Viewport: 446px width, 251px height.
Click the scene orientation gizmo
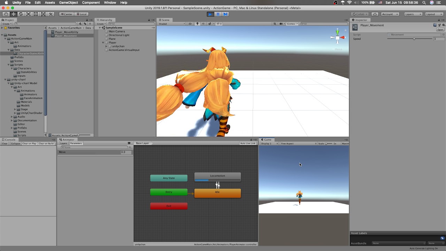coord(337,38)
